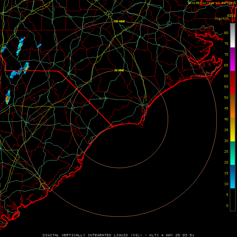The width and height of the screenshot is (237, 237).
Task: Click the scale value "65"
Action: [x=226, y=65]
